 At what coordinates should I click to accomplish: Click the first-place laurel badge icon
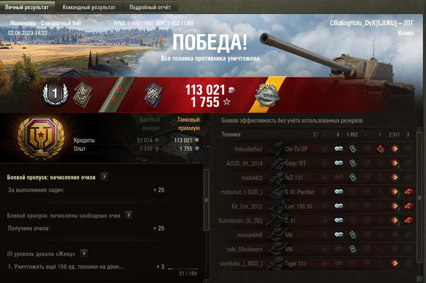[55, 93]
